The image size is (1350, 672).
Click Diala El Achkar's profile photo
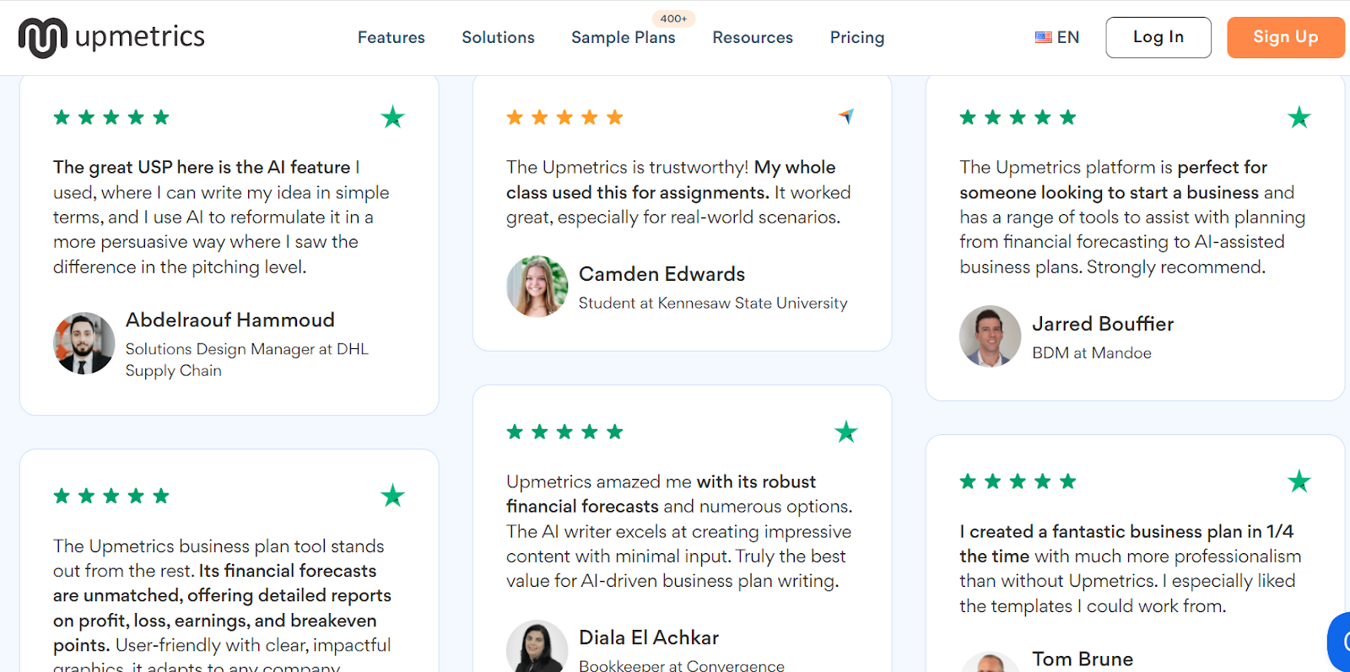537,647
